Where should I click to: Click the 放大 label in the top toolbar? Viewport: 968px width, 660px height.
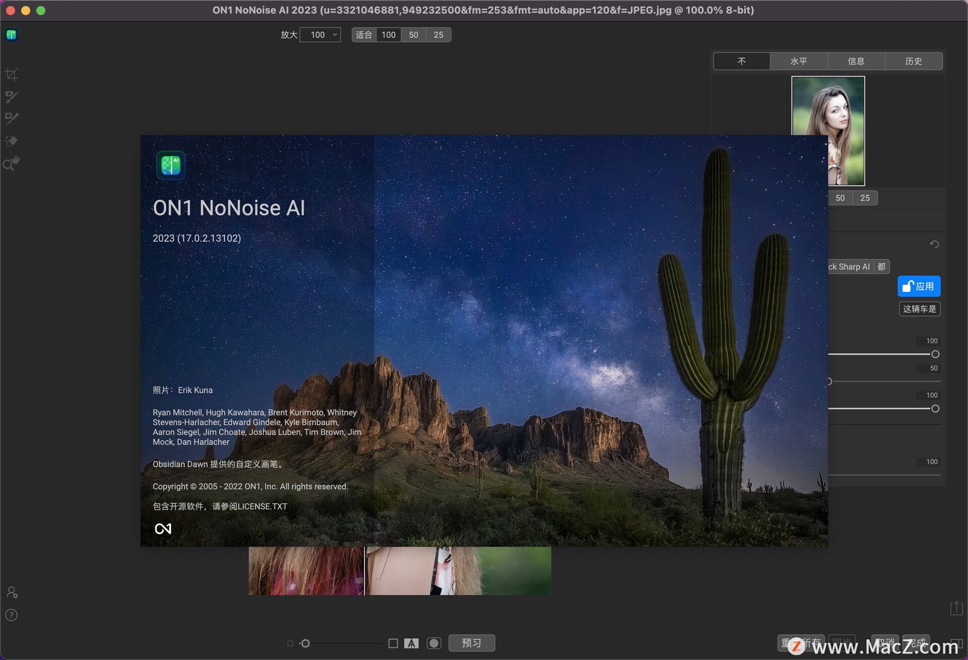(289, 35)
